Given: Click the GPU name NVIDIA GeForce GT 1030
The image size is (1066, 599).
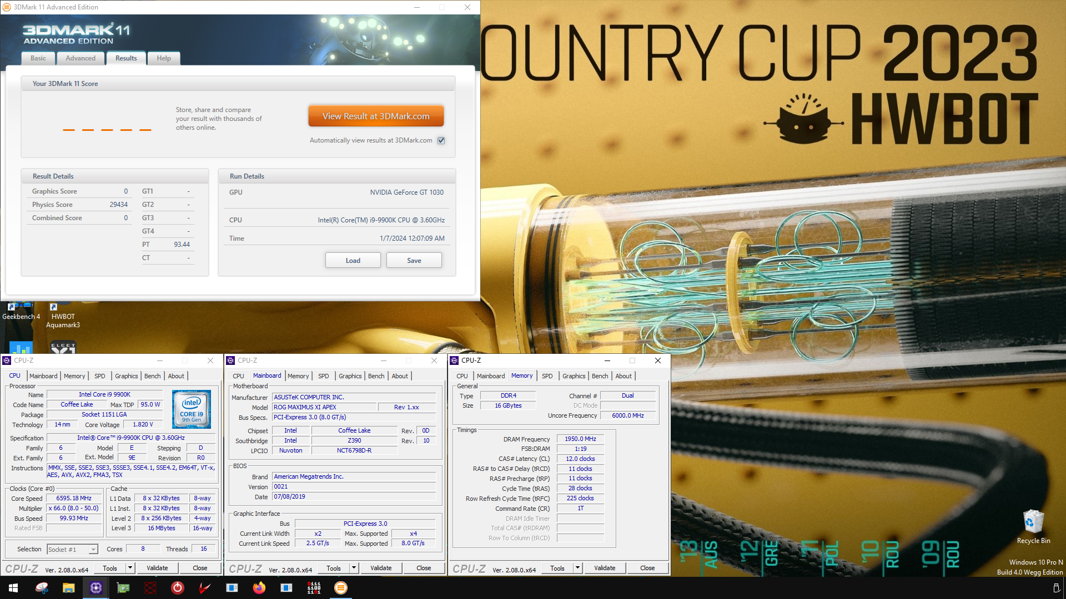Looking at the screenshot, I should click(407, 192).
